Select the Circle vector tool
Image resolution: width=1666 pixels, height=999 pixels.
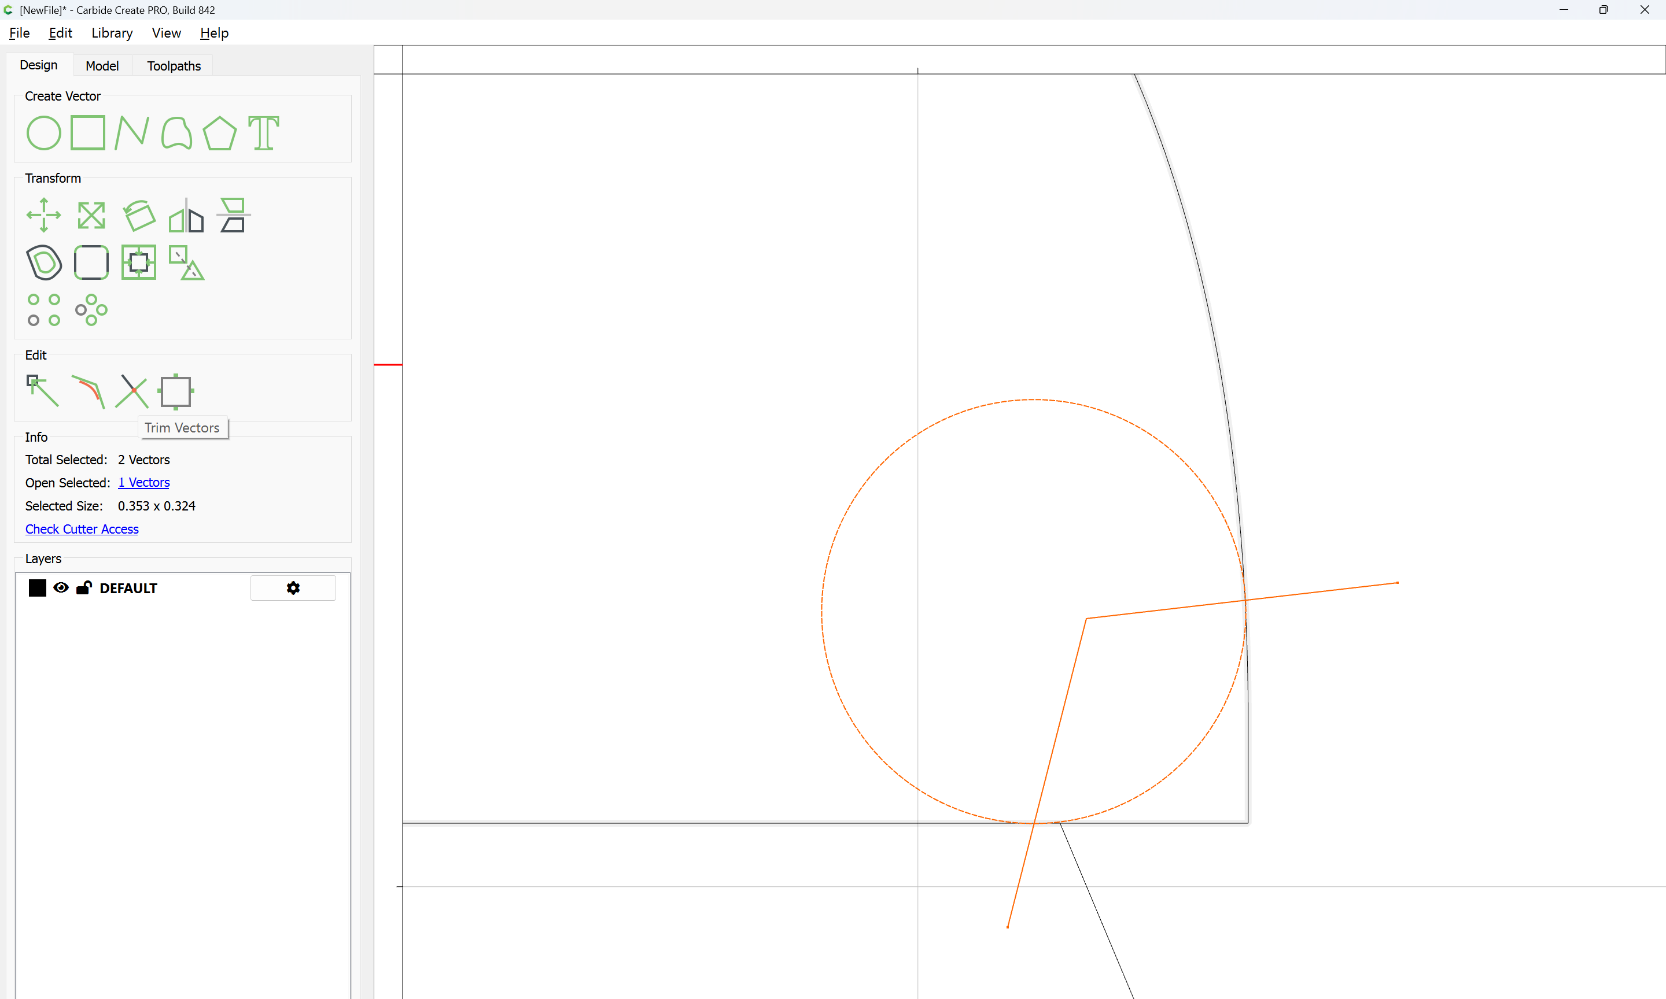pyautogui.click(x=44, y=132)
